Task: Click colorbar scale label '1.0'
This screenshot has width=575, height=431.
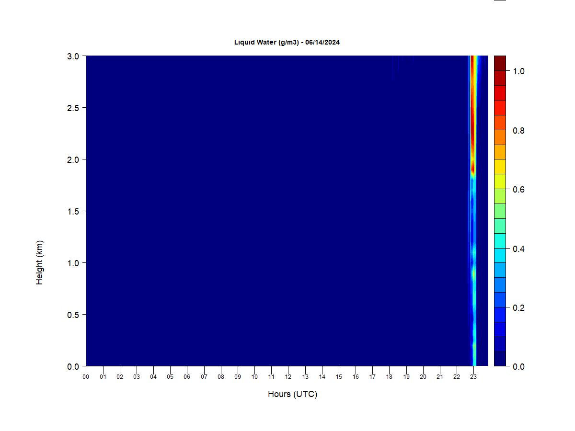Action: [518, 71]
